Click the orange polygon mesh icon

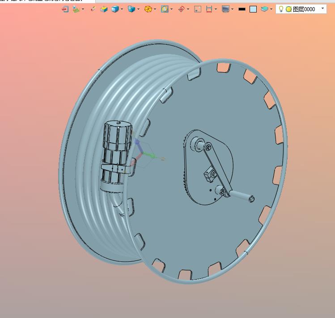coord(148,9)
